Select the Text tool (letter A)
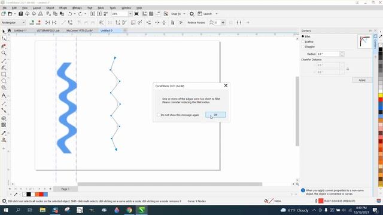The width and height of the screenshot is (383, 215). pos(4,96)
